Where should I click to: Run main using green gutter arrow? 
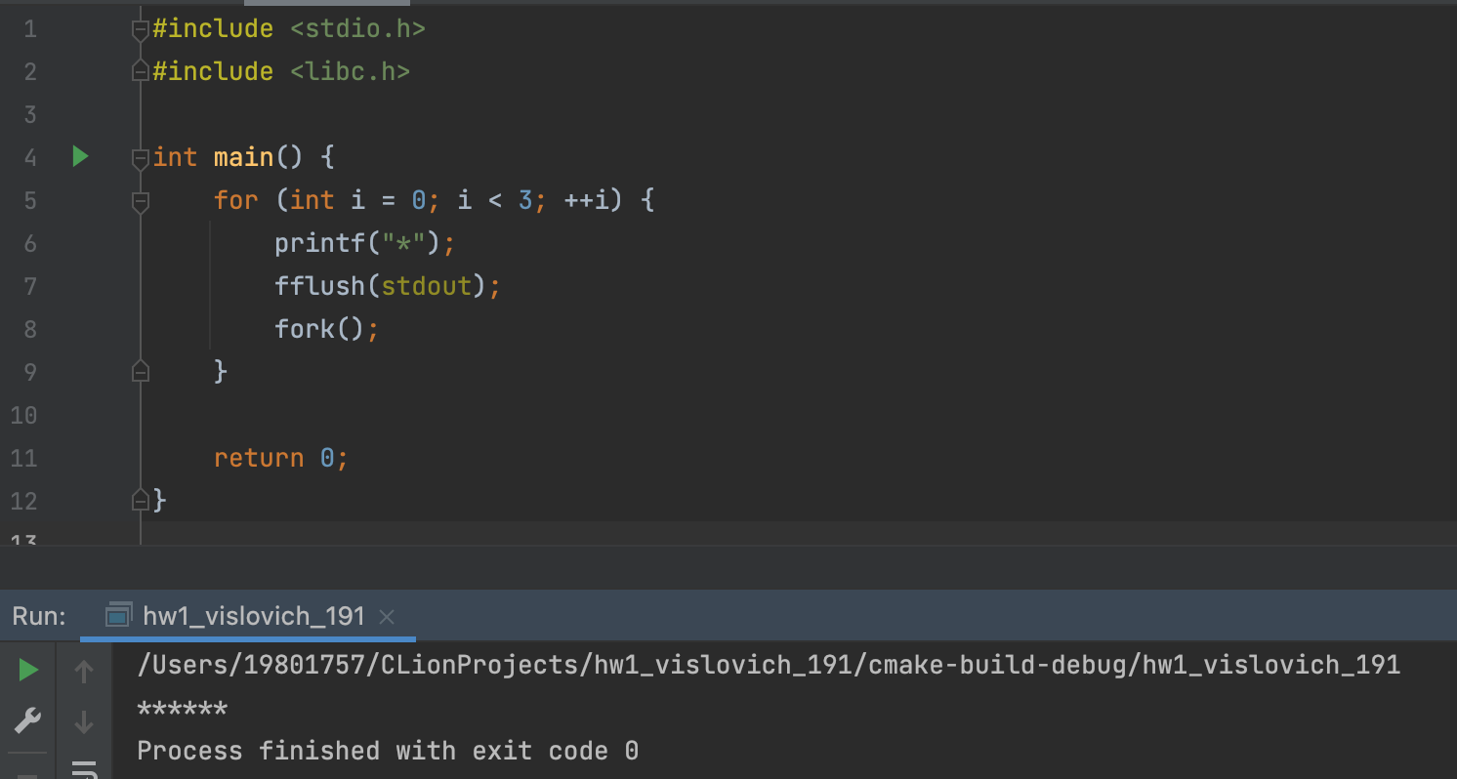point(81,156)
